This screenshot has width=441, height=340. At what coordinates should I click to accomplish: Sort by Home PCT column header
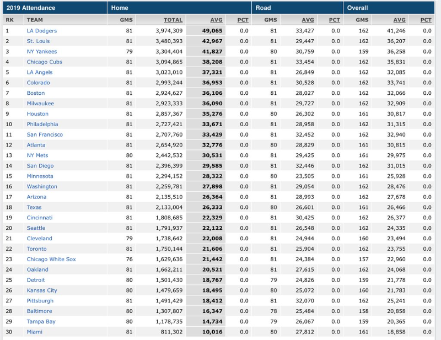point(243,20)
